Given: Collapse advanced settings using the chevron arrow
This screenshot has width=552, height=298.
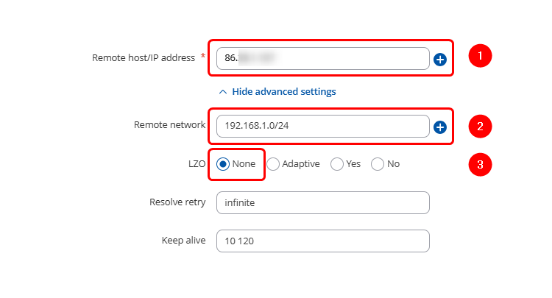Looking at the screenshot, I should (x=223, y=92).
